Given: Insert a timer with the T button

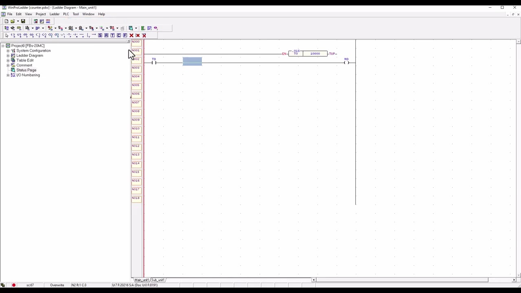Looking at the screenshot, I should tap(112, 35).
